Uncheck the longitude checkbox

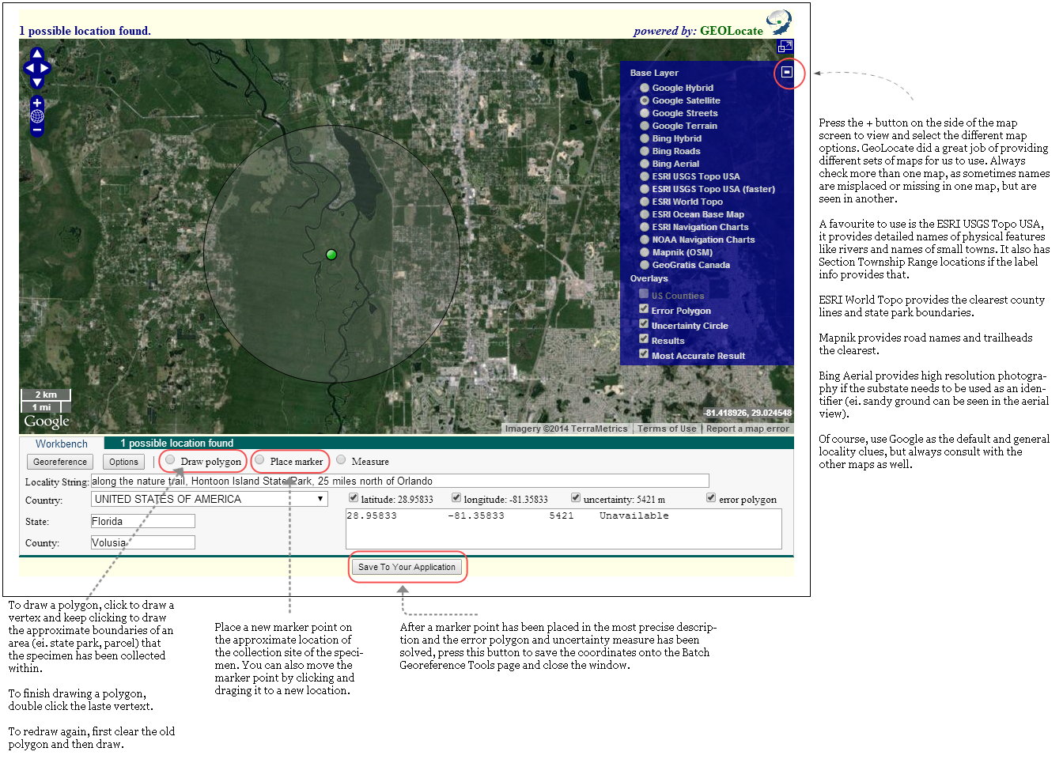click(x=456, y=498)
